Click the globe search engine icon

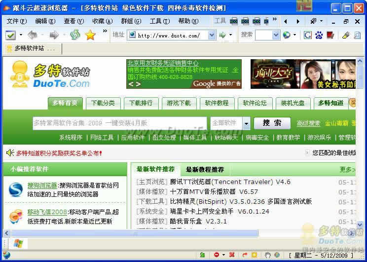coord(287,35)
